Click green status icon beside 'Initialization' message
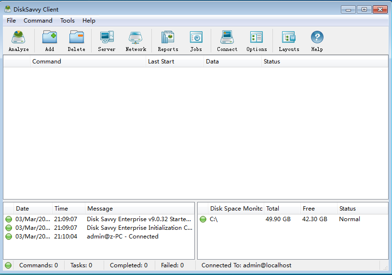Viewport: 392px width, 275px height. (9, 228)
